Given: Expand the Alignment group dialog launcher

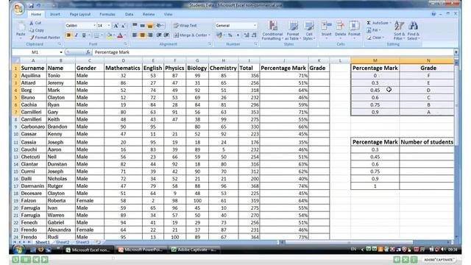Looking at the screenshot, I should 210,44.
